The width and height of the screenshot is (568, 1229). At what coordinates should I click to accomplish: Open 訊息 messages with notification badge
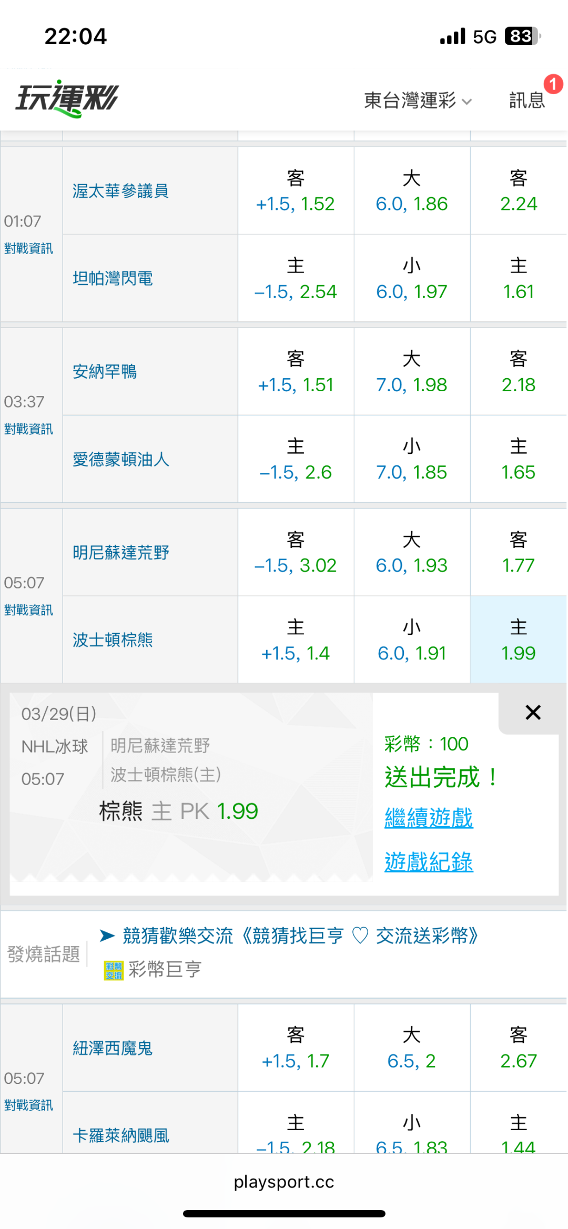527,100
